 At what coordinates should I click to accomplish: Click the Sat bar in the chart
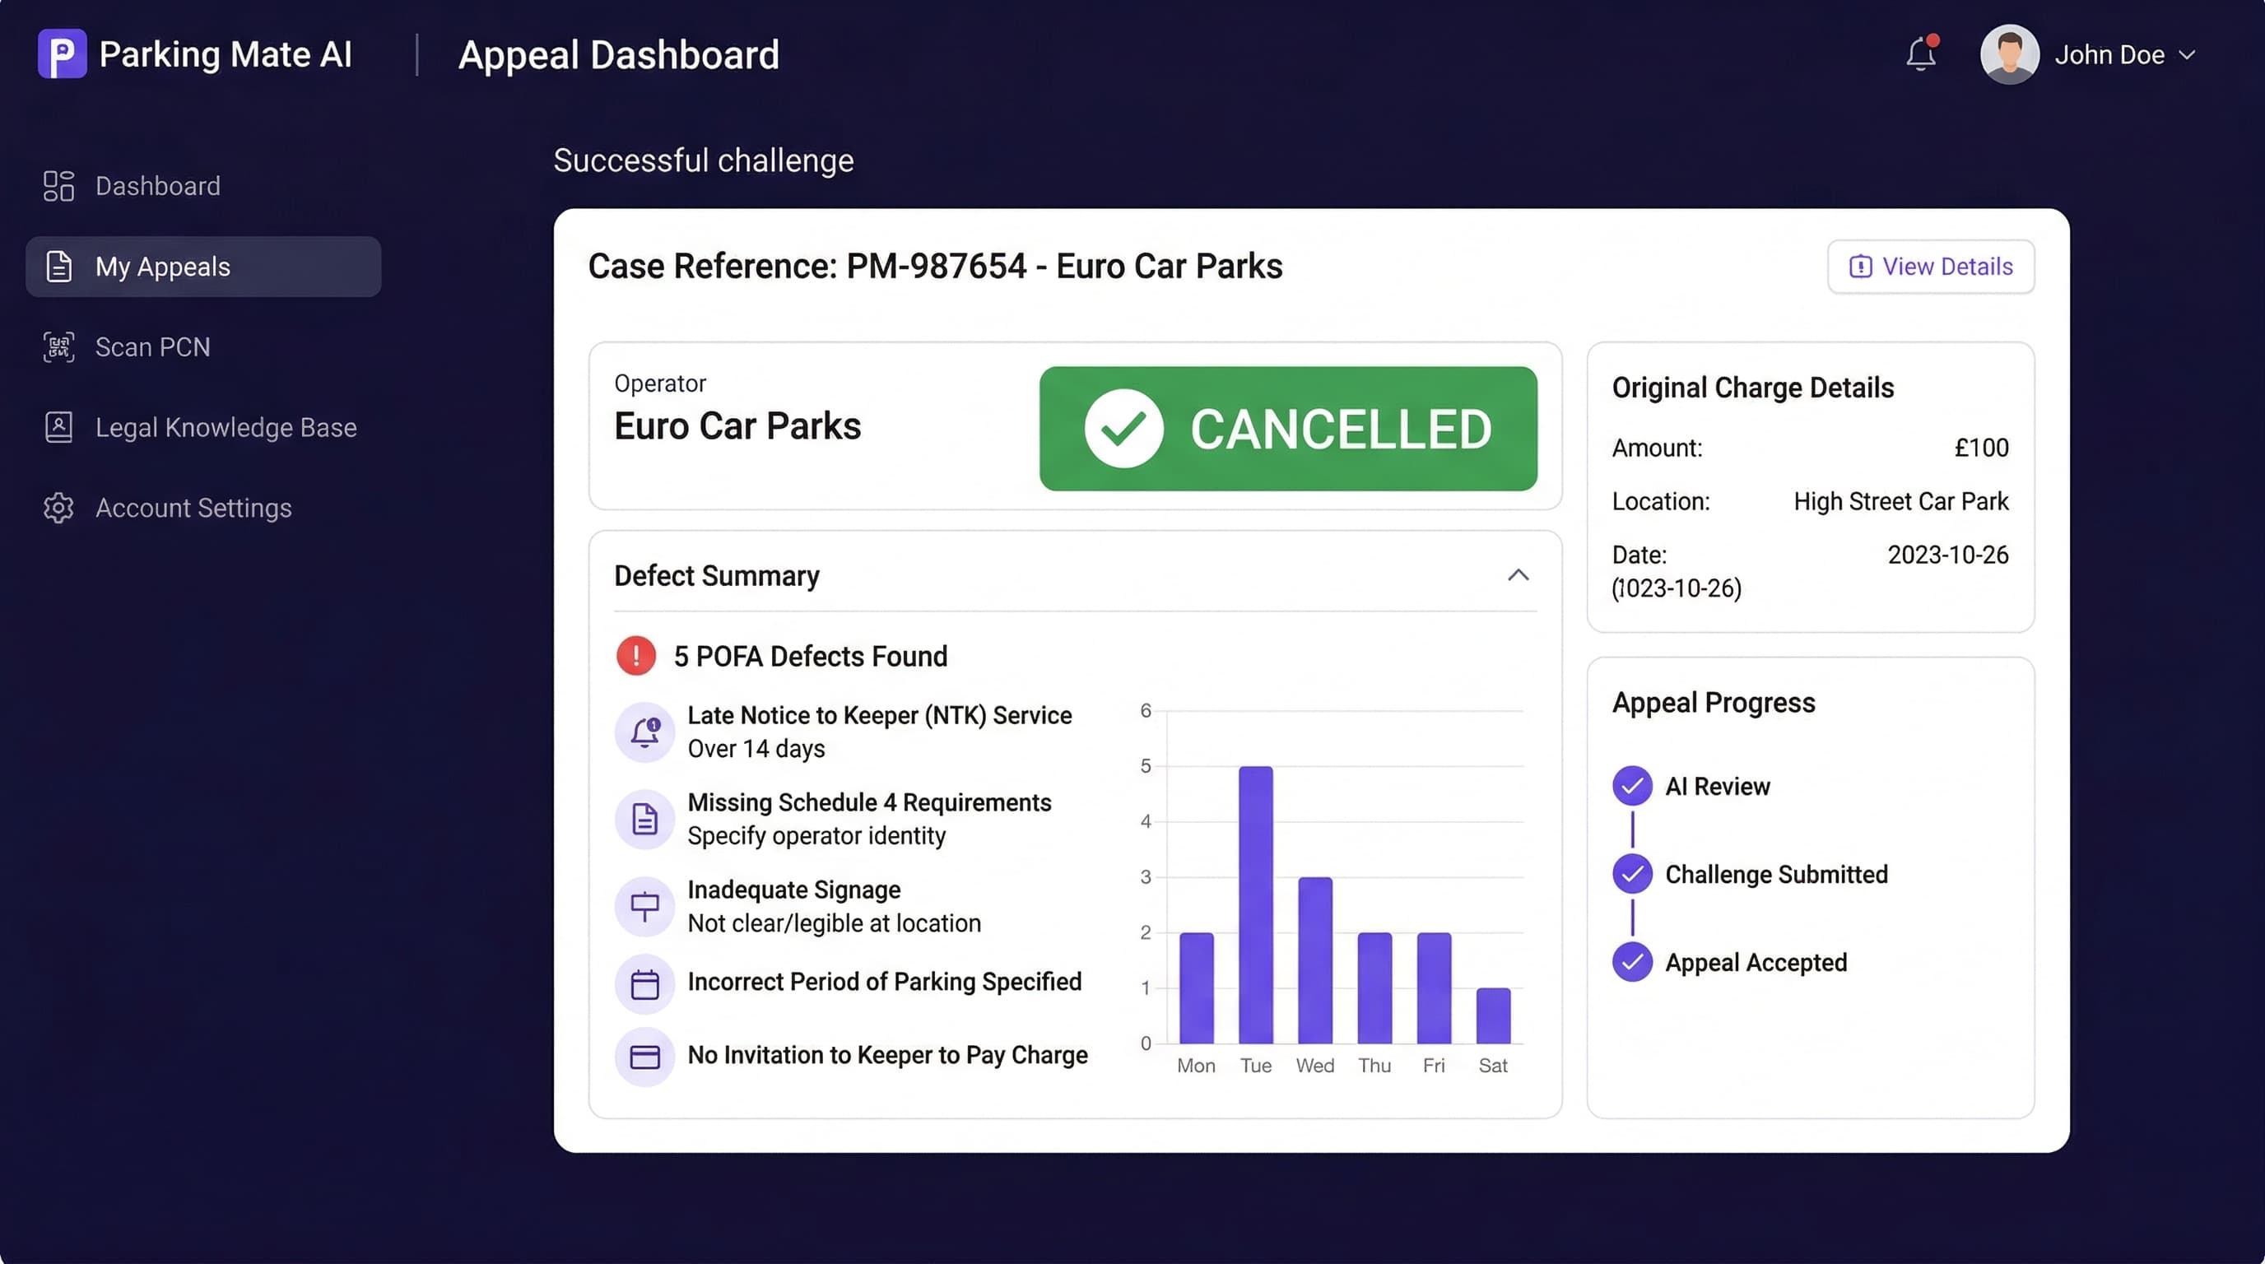[x=1493, y=1015]
